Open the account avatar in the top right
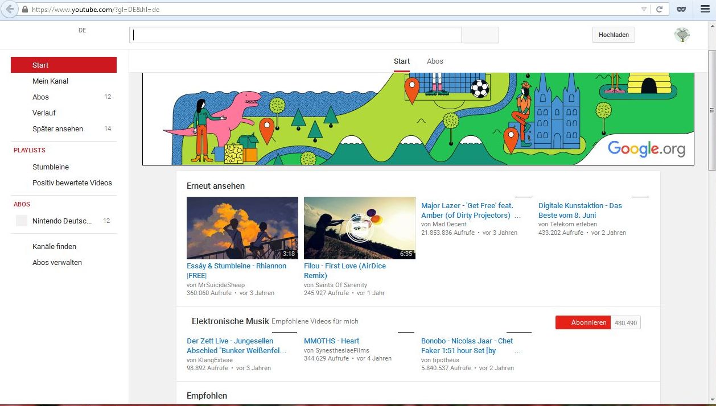This screenshot has height=406, width=716. click(x=682, y=35)
